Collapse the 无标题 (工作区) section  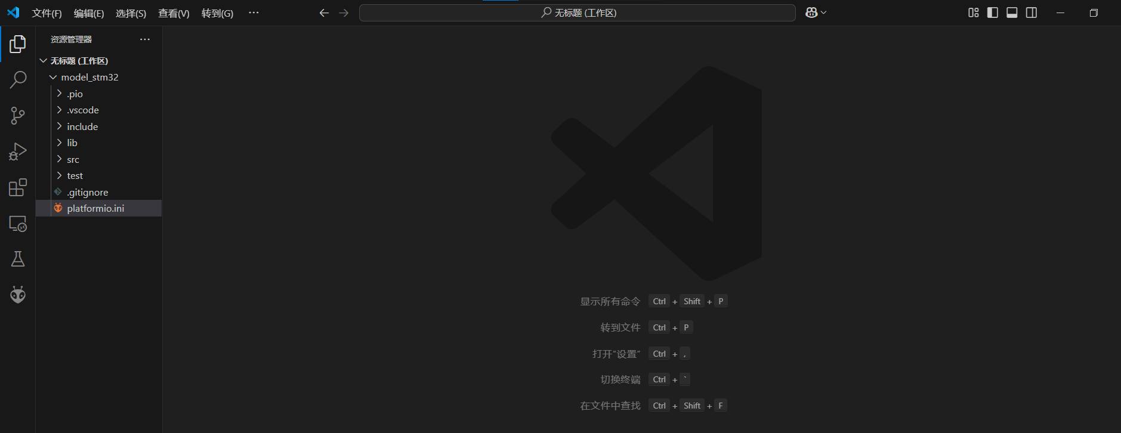point(99,61)
